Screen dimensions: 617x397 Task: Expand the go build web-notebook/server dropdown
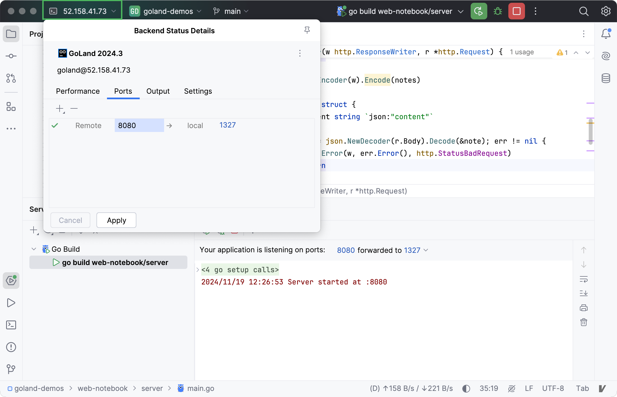click(460, 11)
